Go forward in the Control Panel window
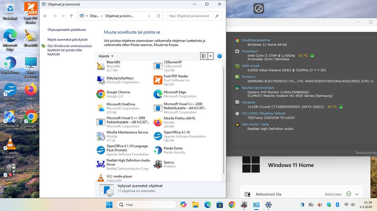Screen dimensions: 377x211 coord(55,16)
